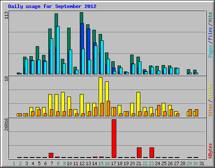Click day label '28' on the x-axis

click(x=183, y=163)
